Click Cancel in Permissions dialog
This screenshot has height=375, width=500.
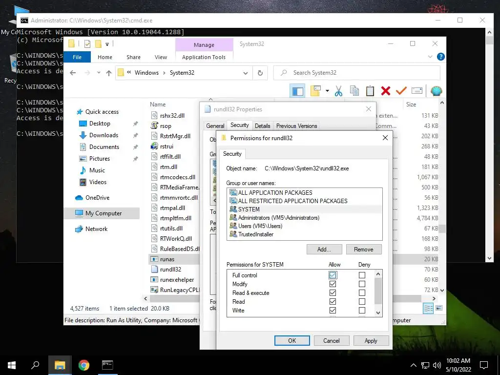click(332, 340)
